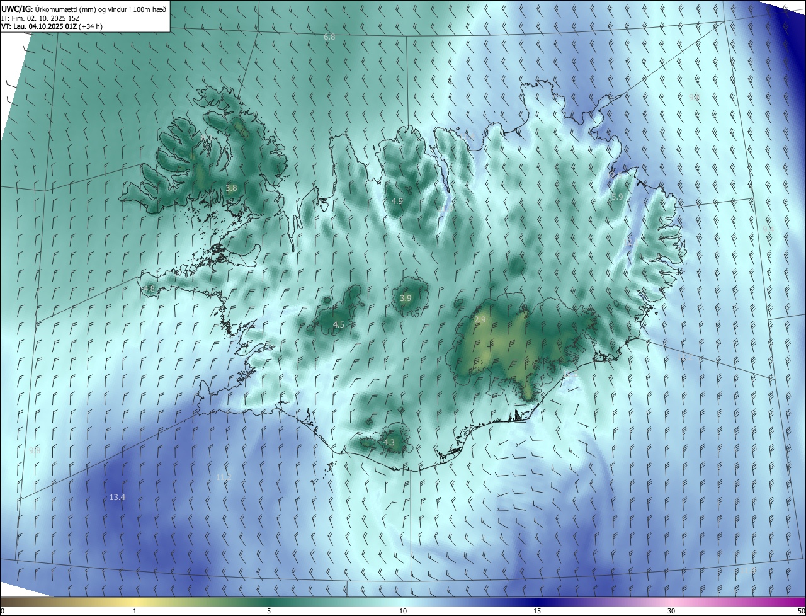Image resolution: width=806 pixels, height=616 pixels.
Task: Select the 2.9 value on Vatnajökull
Action: (480, 320)
